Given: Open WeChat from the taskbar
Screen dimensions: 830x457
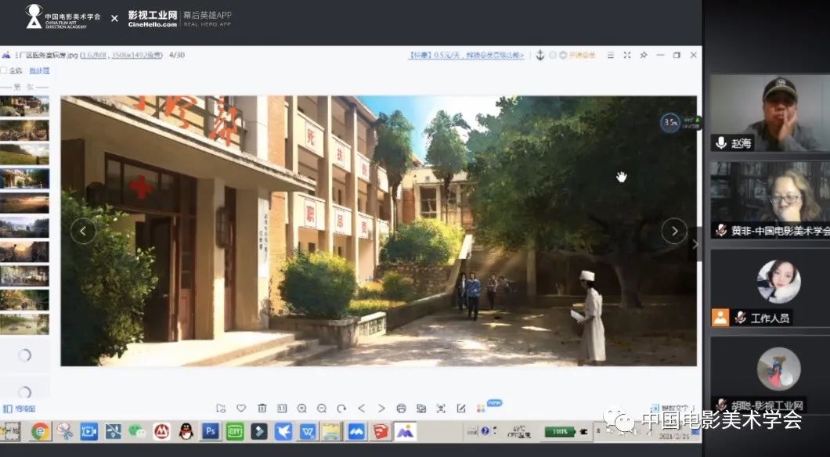Looking at the screenshot, I should (137, 431).
